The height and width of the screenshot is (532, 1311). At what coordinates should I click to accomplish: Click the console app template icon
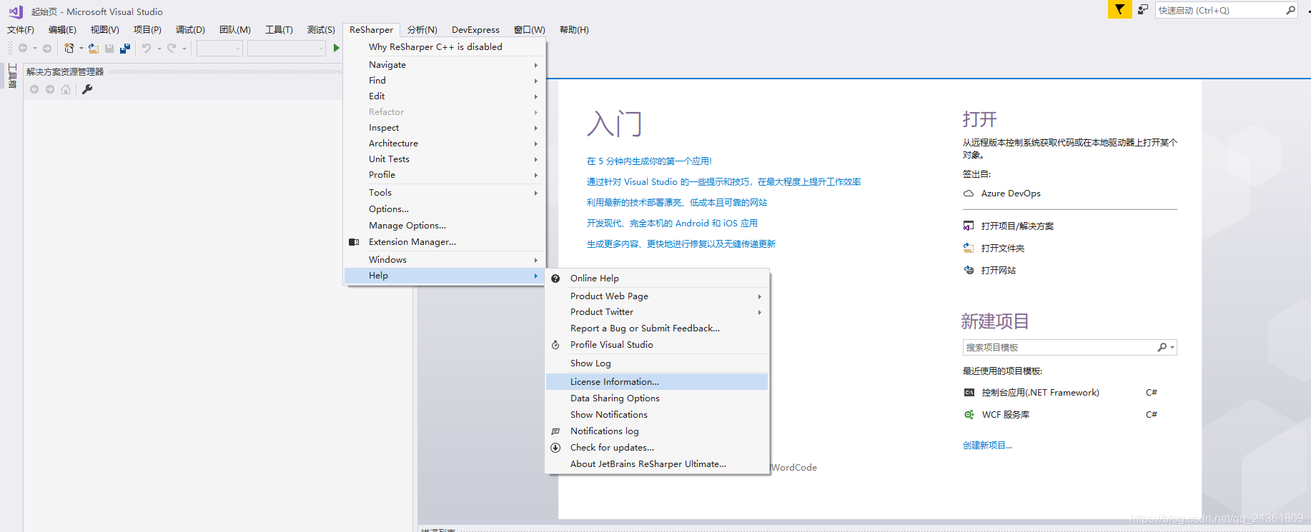969,393
